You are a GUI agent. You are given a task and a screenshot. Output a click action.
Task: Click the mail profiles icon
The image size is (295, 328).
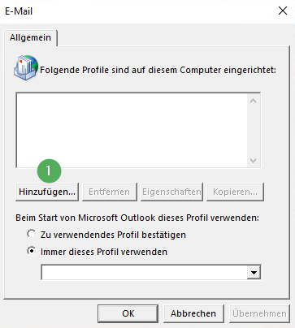tap(26, 67)
